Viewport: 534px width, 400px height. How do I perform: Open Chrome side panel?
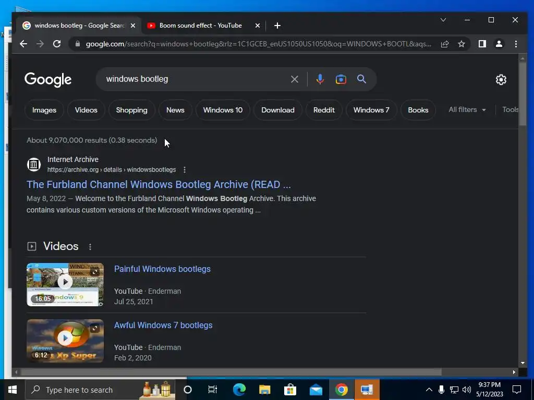[x=482, y=44]
